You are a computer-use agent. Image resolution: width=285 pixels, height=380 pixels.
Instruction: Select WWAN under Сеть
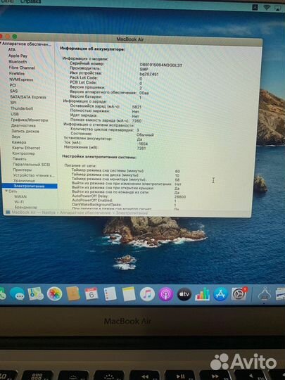click(x=20, y=196)
